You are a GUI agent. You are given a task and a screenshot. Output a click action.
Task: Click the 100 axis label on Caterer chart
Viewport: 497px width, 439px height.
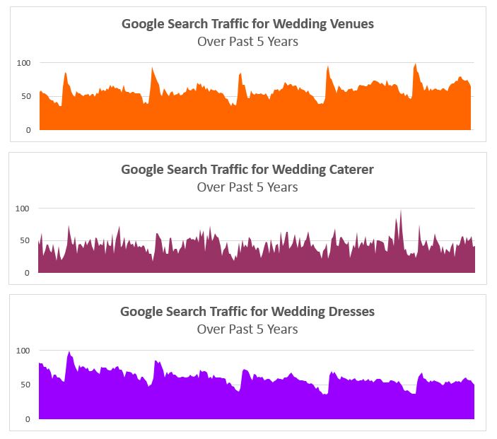pyautogui.click(x=22, y=209)
